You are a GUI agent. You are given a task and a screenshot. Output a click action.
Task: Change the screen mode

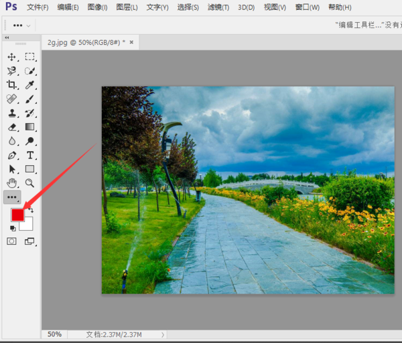click(29, 241)
